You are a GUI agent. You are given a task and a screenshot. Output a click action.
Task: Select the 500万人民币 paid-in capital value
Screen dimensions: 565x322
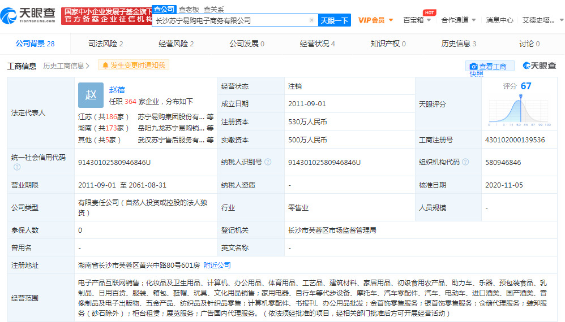(x=307, y=140)
